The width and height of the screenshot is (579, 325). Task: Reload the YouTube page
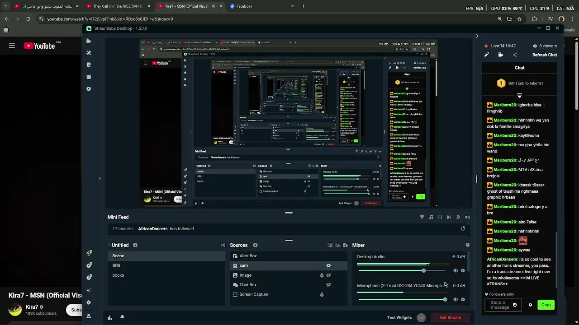[28, 19]
